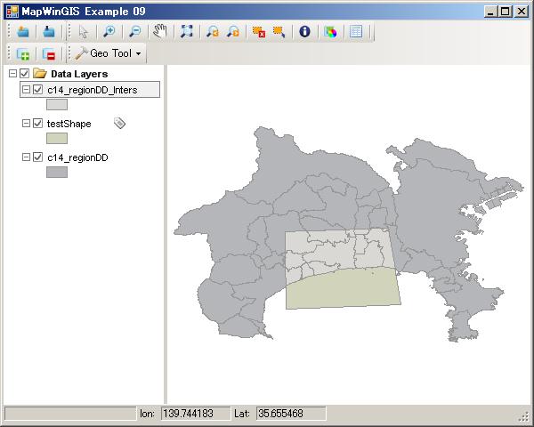Click the label tag icon beside testShape
The height and width of the screenshot is (427, 534).
(x=120, y=124)
